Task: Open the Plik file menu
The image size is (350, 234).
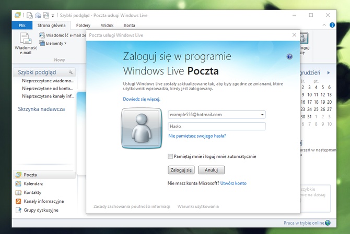Action: click(22, 25)
